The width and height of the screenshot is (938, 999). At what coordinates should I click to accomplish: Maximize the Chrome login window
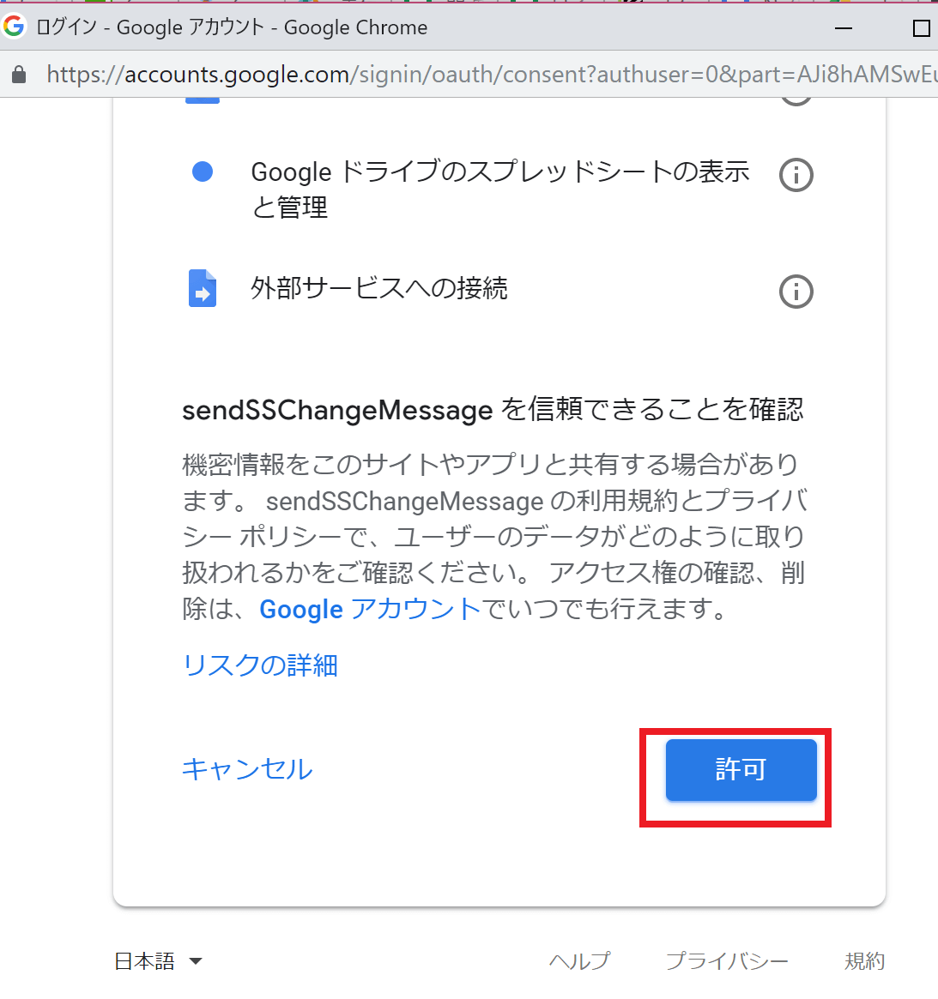921,28
